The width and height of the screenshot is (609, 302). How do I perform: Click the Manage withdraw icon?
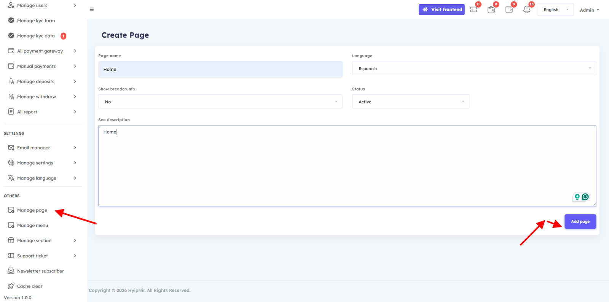[11, 97]
